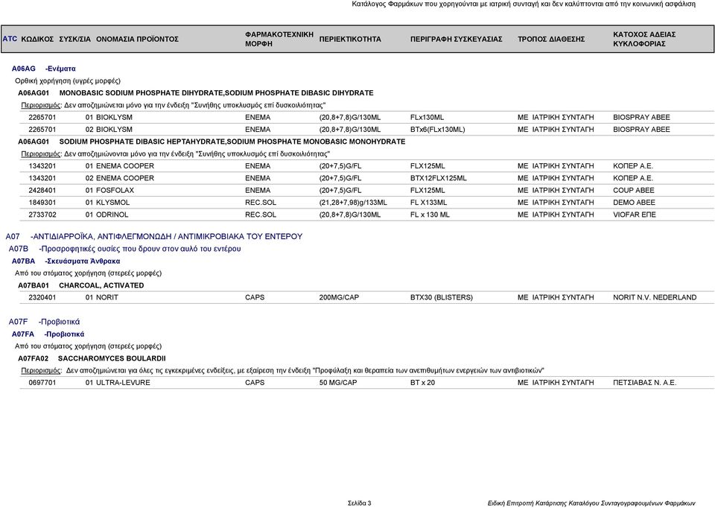The width and height of the screenshot is (715, 508).
Task: Click the Σελίδα 3 page number
Action: pyautogui.click(x=359, y=504)
